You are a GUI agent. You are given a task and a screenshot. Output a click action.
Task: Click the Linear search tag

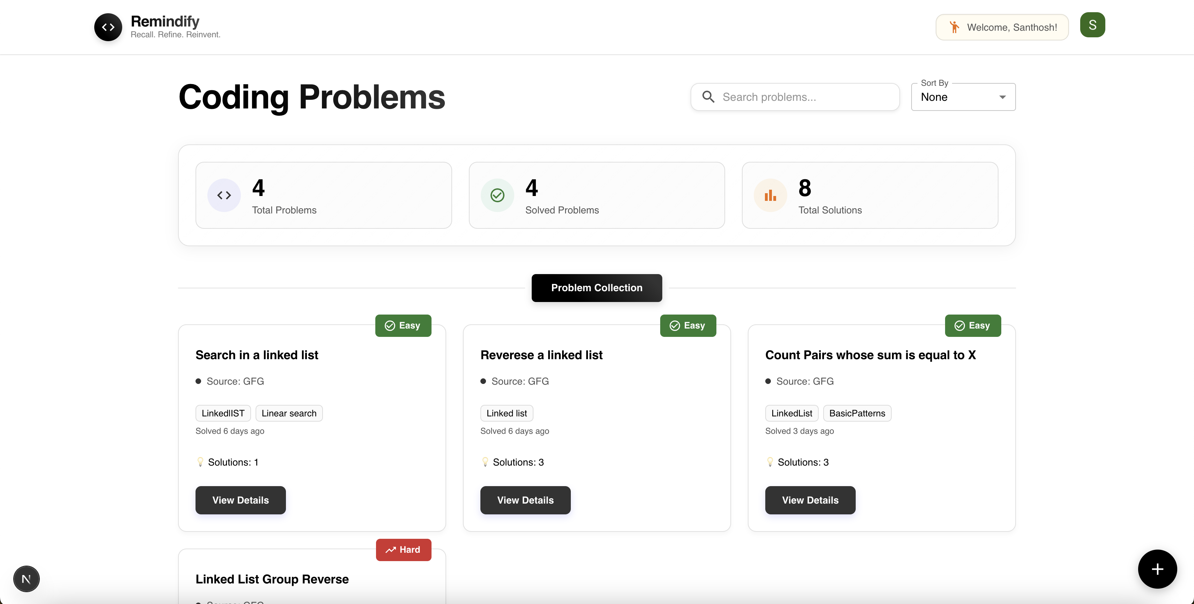click(289, 413)
